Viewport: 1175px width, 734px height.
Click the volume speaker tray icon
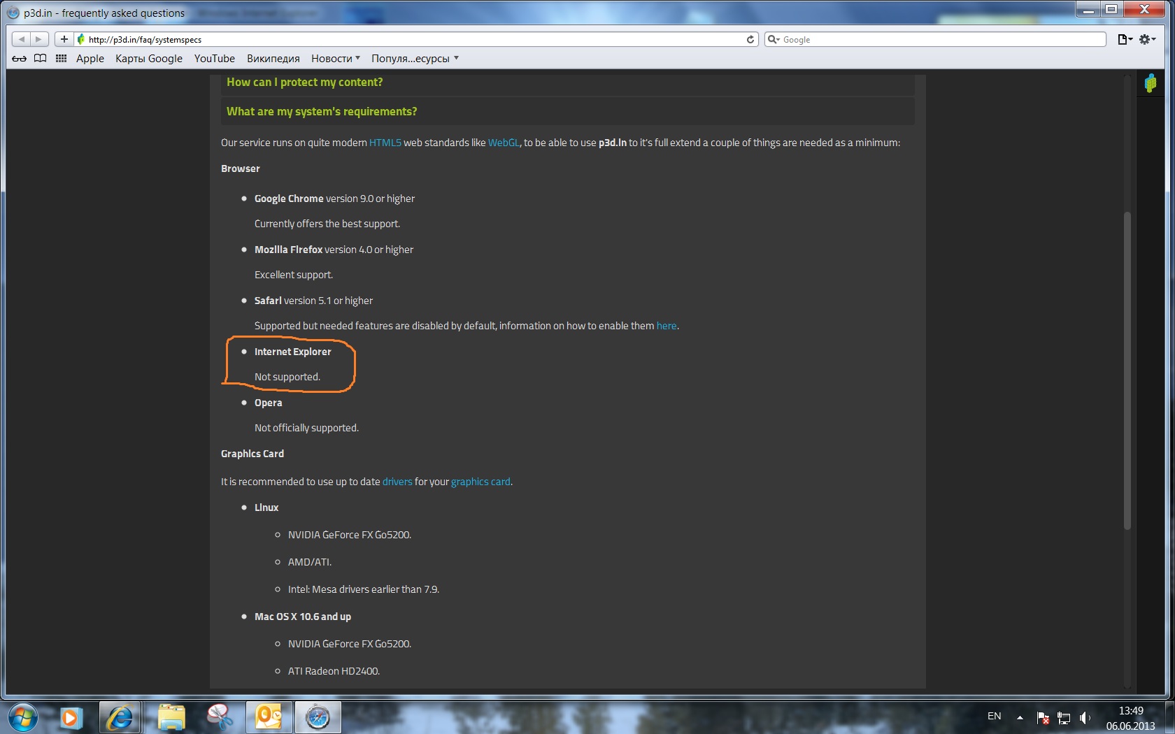click(1085, 718)
